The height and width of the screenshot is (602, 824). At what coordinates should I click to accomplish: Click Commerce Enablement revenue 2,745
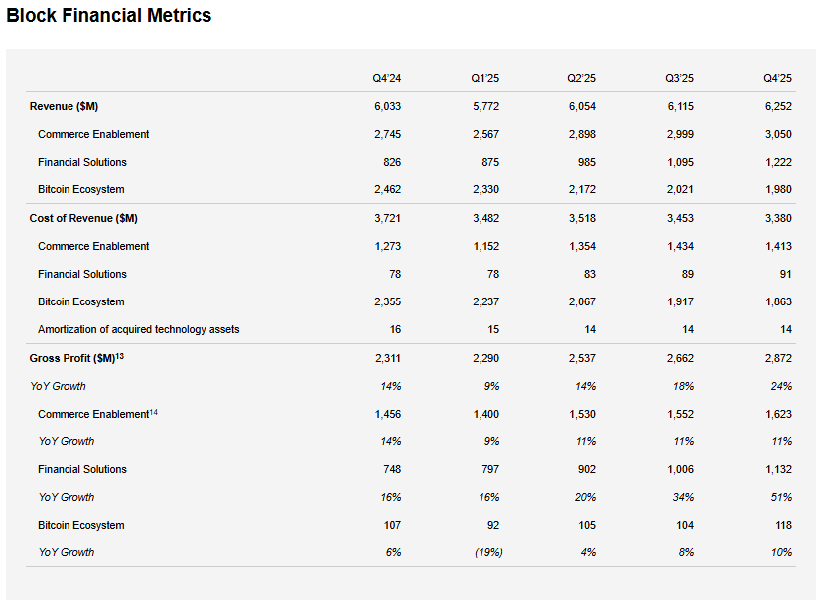[x=388, y=134]
